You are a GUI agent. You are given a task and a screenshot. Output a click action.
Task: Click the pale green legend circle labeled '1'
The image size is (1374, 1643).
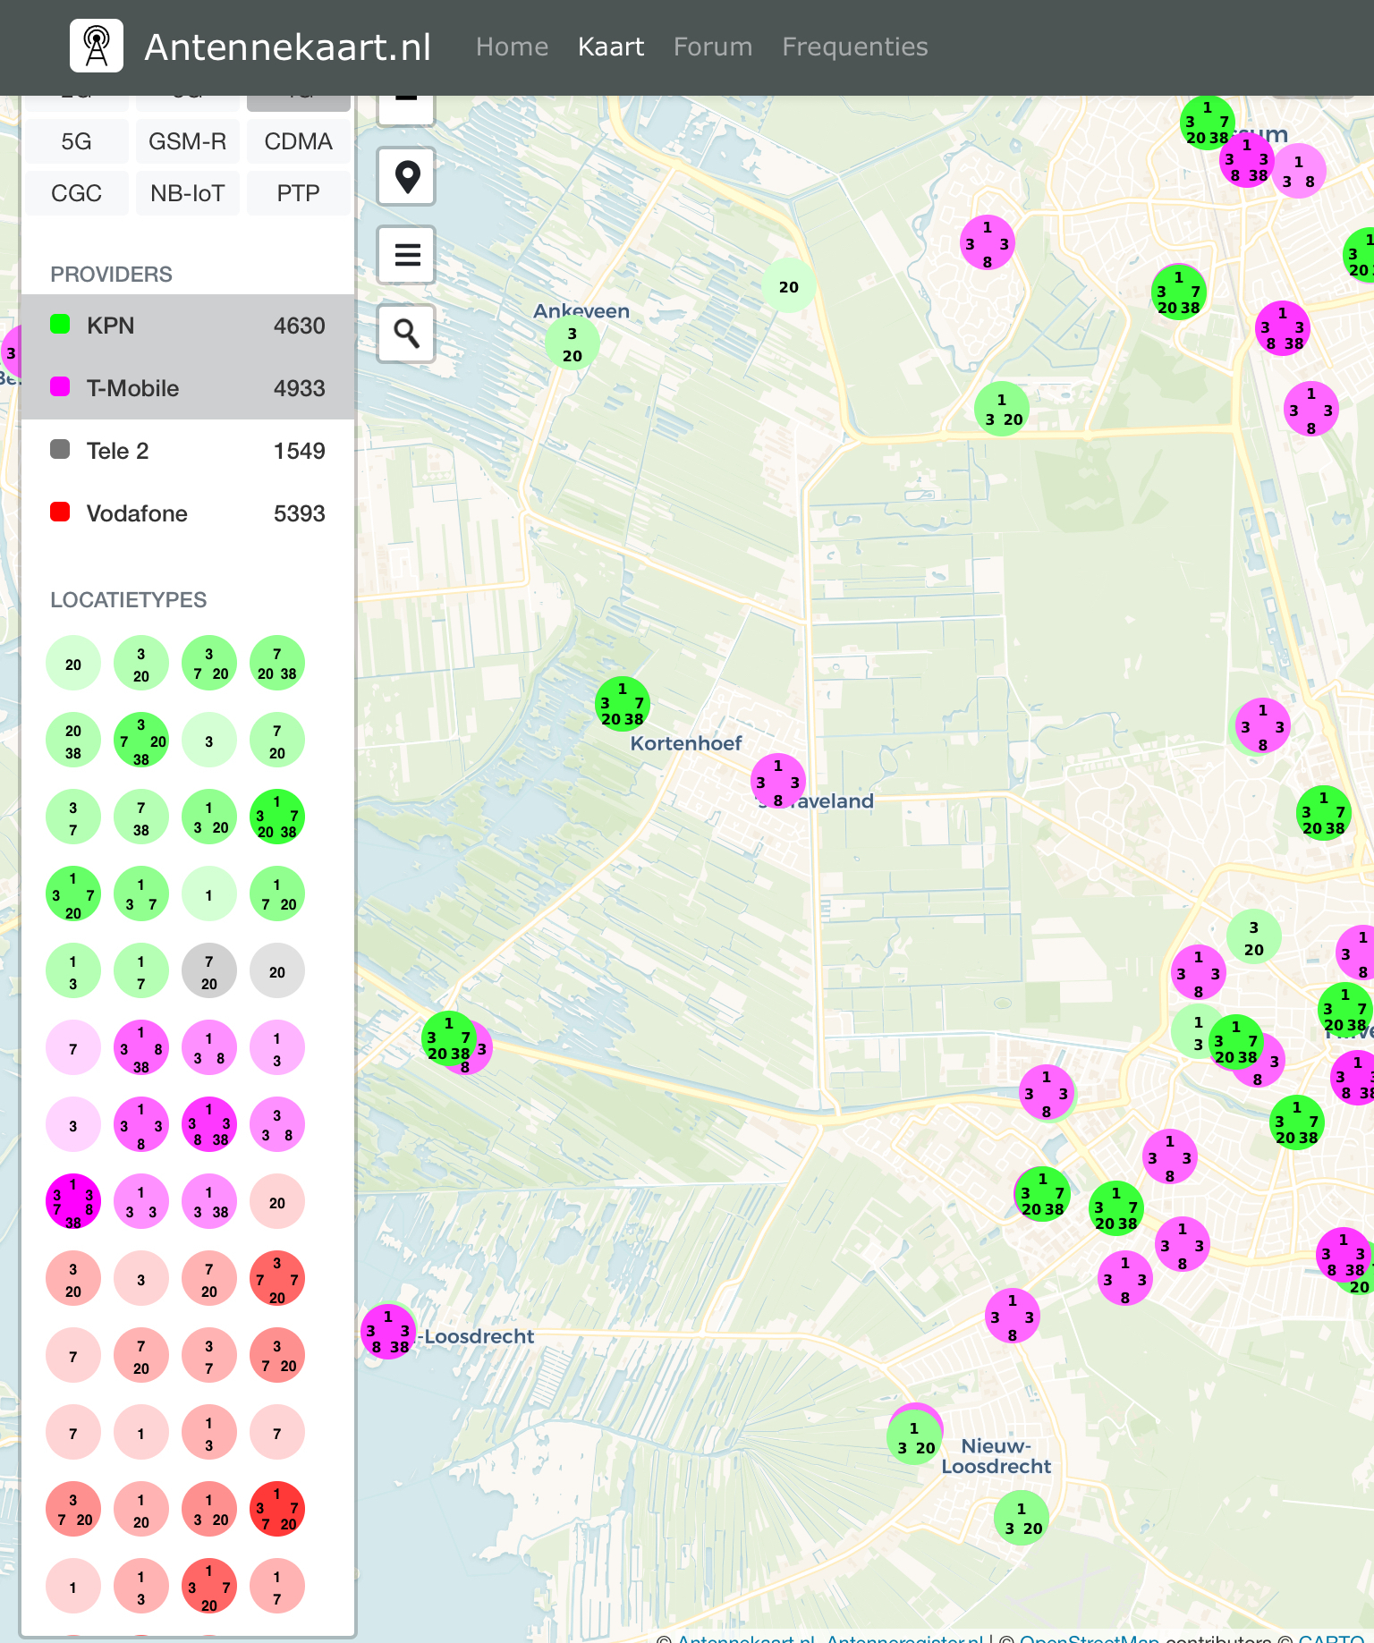pos(209,894)
